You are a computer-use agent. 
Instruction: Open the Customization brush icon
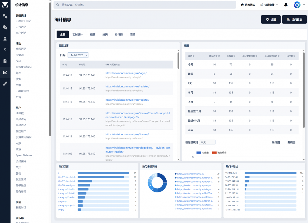tap(5, 83)
